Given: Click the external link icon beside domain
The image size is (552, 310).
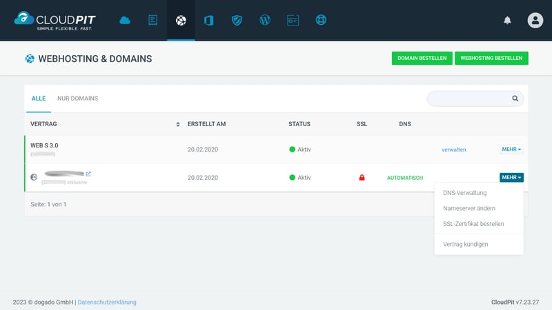Looking at the screenshot, I should (x=88, y=174).
